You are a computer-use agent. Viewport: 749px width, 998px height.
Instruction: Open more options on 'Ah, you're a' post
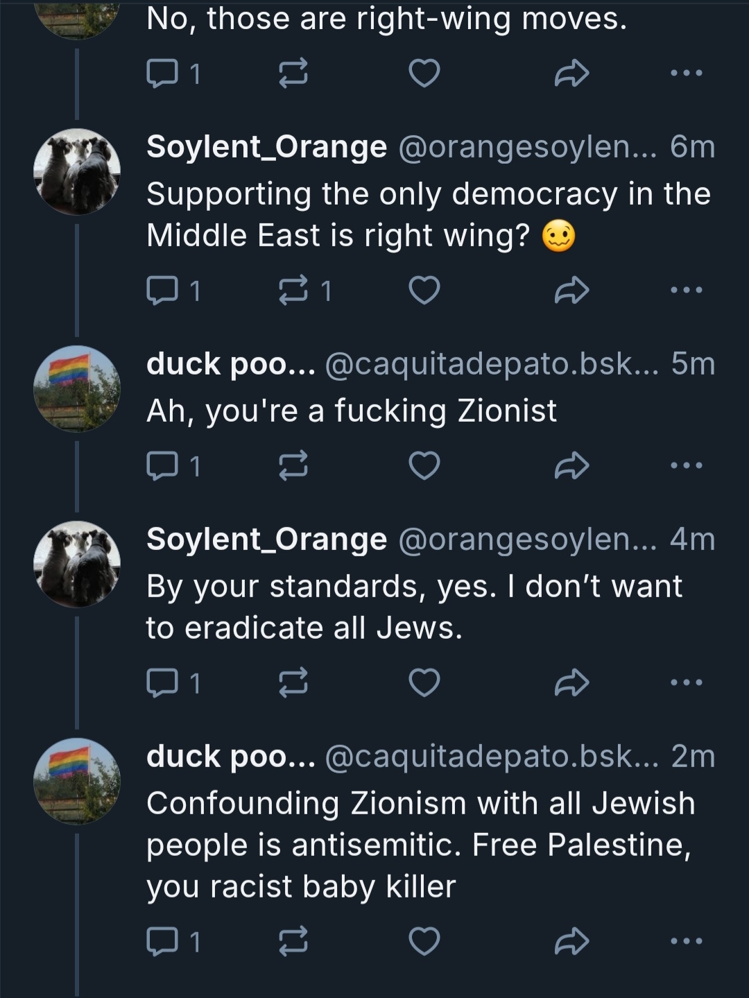tap(687, 466)
